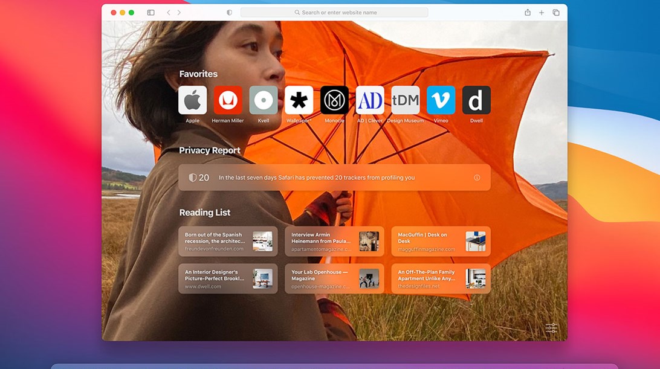Click the Share button in toolbar
The width and height of the screenshot is (660, 369).
[x=528, y=13]
